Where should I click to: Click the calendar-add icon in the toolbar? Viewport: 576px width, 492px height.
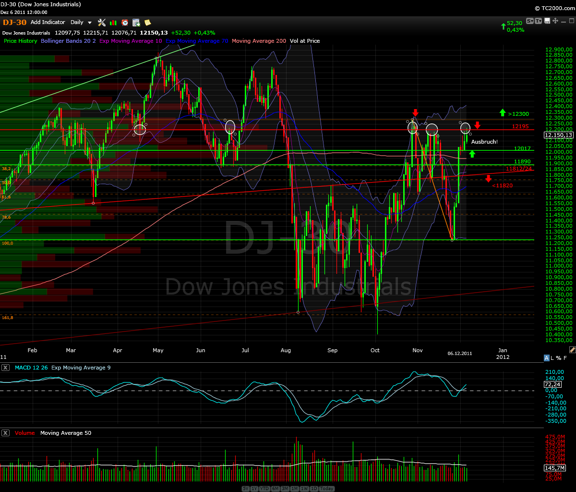136,22
